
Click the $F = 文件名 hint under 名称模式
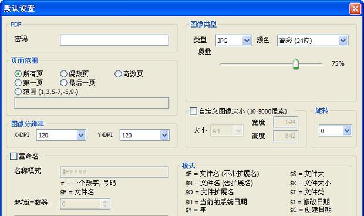(x=77, y=192)
